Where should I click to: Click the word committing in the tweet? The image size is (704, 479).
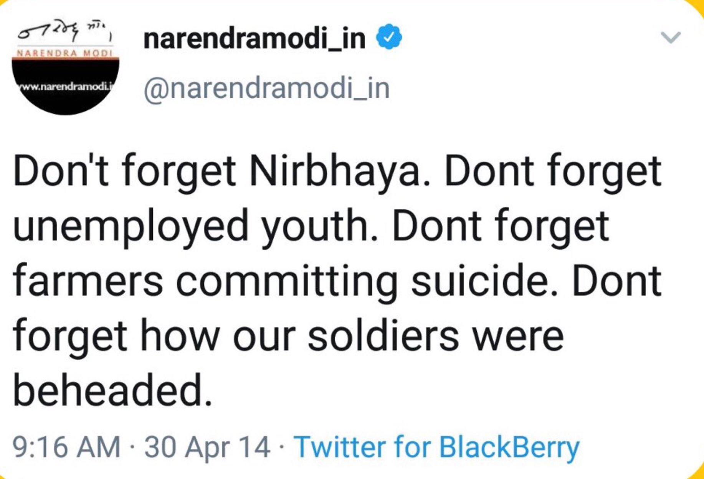click(x=287, y=282)
